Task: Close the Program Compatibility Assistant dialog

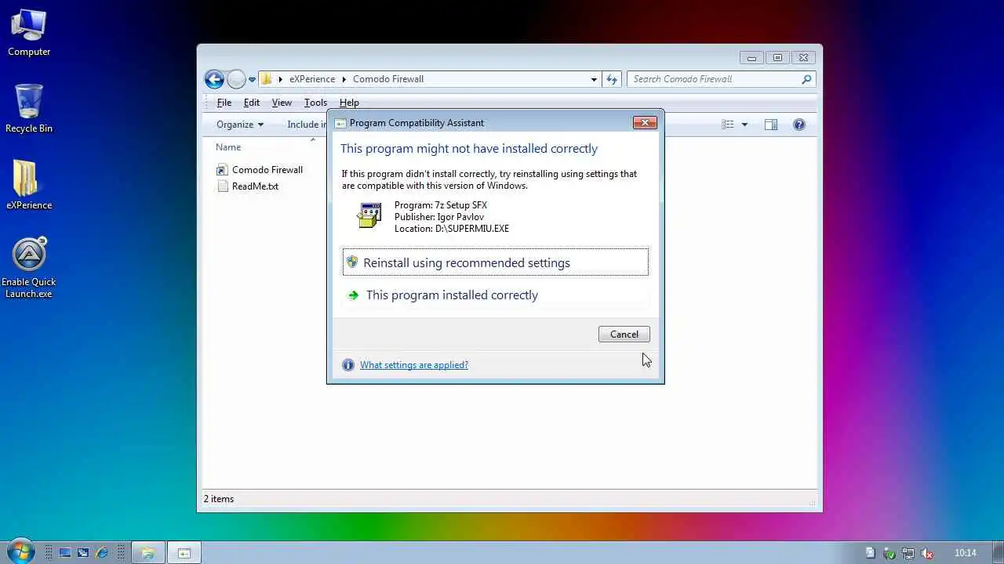Action: [645, 123]
